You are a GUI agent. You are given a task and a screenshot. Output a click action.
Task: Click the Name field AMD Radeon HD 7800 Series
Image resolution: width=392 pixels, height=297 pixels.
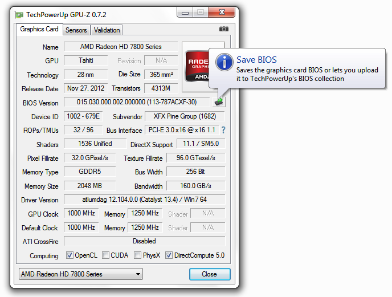click(121, 47)
